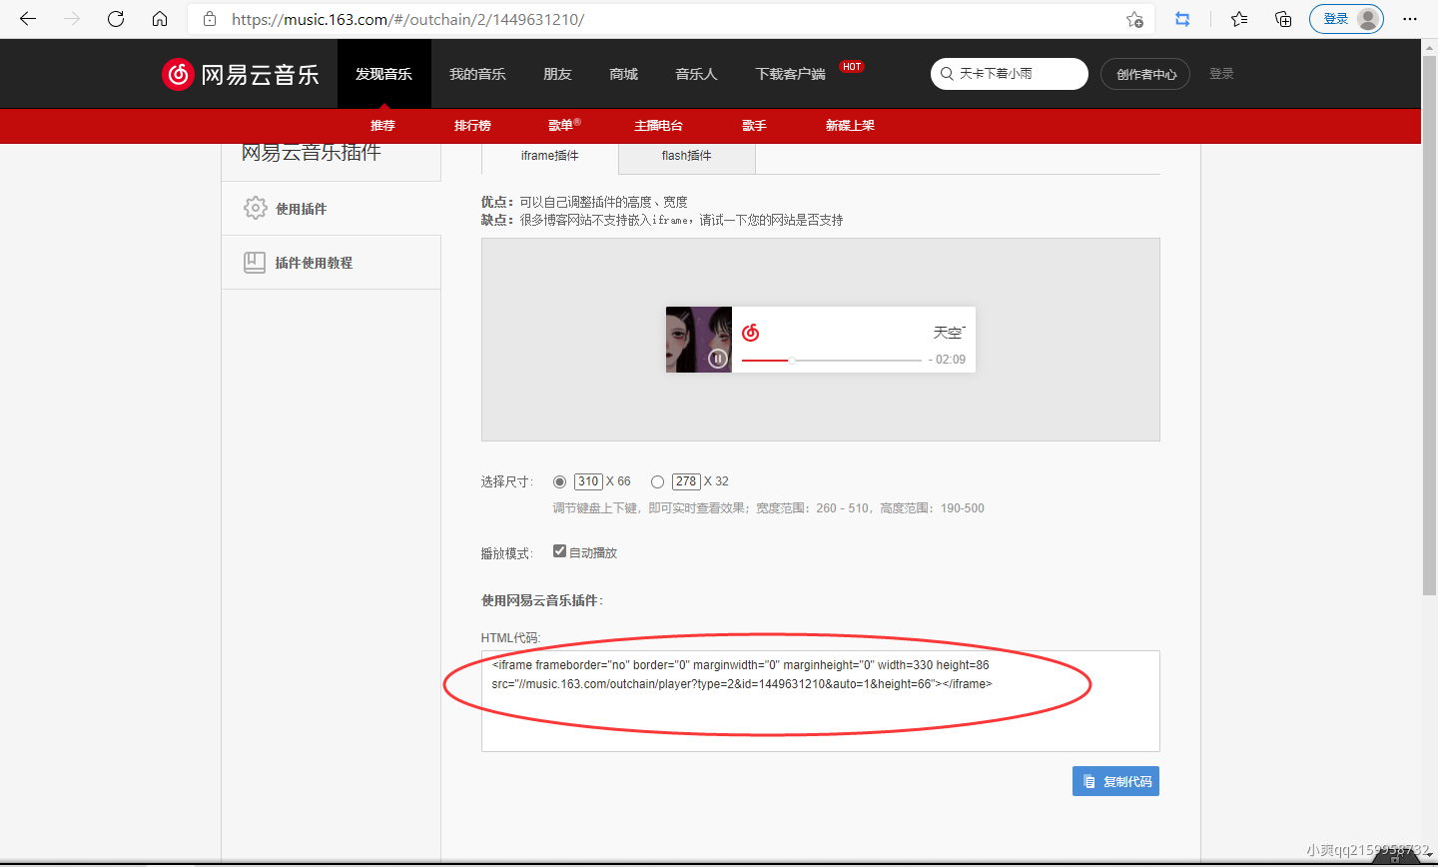Open the 音乐人 navigation item
The image size is (1438, 867).
[x=696, y=74]
